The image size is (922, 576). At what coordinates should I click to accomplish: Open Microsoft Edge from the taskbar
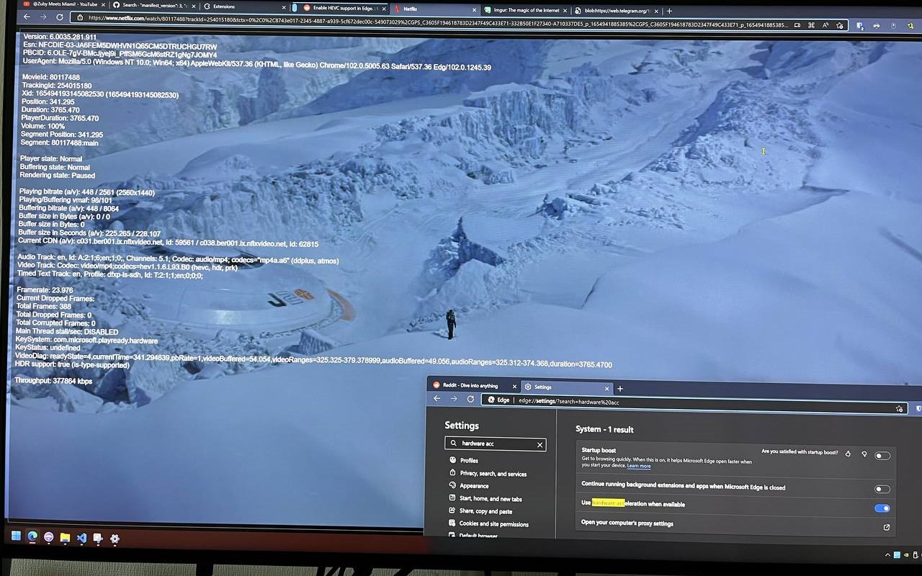(32, 536)
